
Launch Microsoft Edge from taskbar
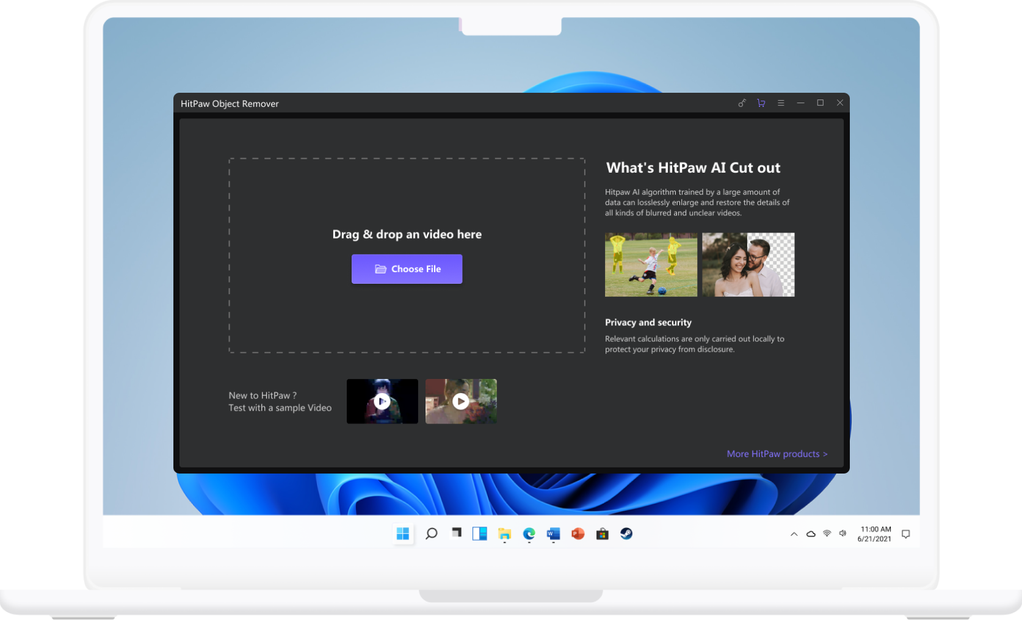(x=529, y=534)
